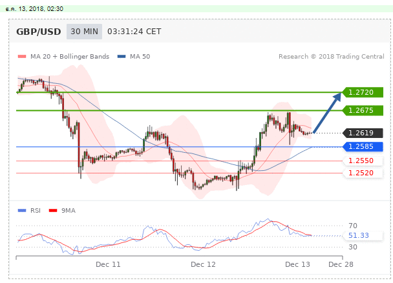Image resolution: width=393 pixels, height=283 pixels.
Task: Click the 1.2550 support price label
Action: [x=363, y=161]
